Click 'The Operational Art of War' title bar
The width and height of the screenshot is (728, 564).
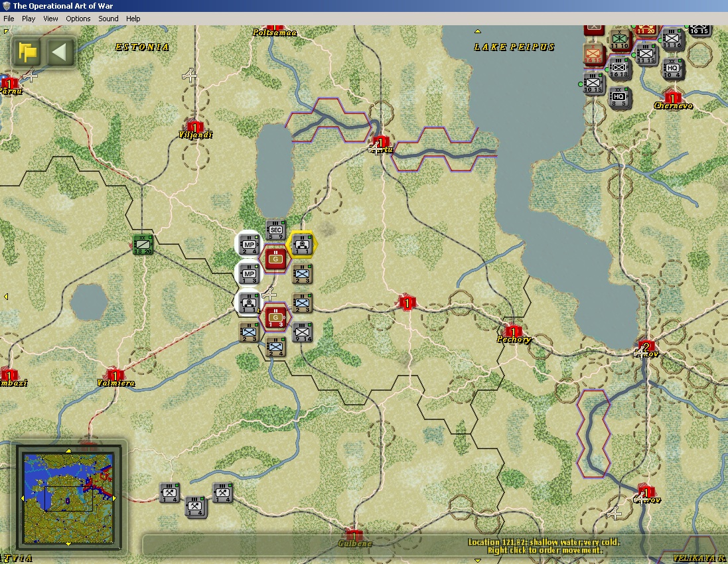[x=364, y=5]
